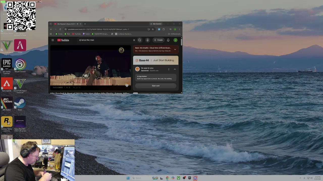Open volume control in system tray
This screenshot has height=181, width=323.
(x=312, y=178)
